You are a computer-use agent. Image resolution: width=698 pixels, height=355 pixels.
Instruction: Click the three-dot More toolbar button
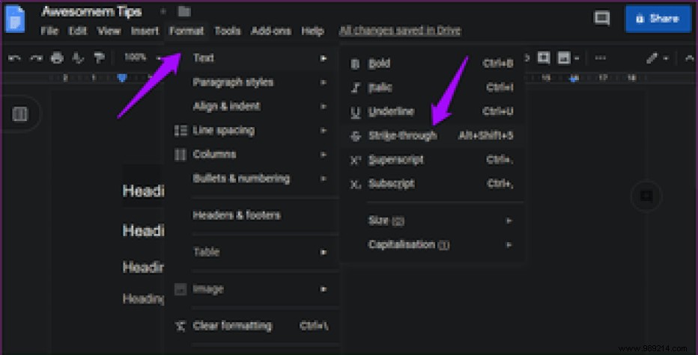tap(601, 58)
